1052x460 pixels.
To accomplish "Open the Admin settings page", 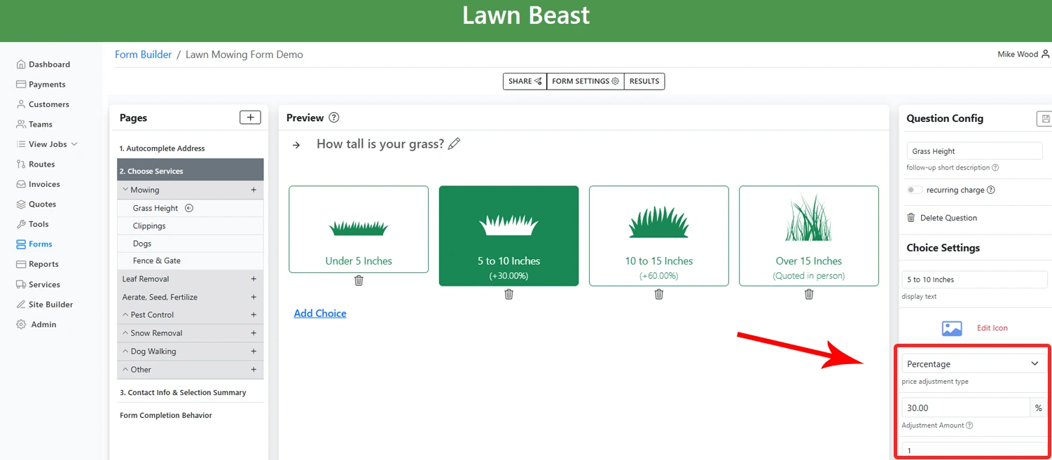I will (36, 324).
